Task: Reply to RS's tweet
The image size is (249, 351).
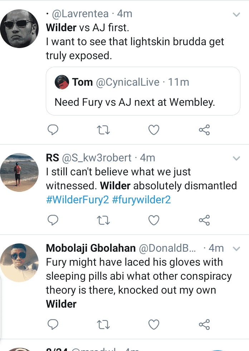Action: [x=53, y=220]
